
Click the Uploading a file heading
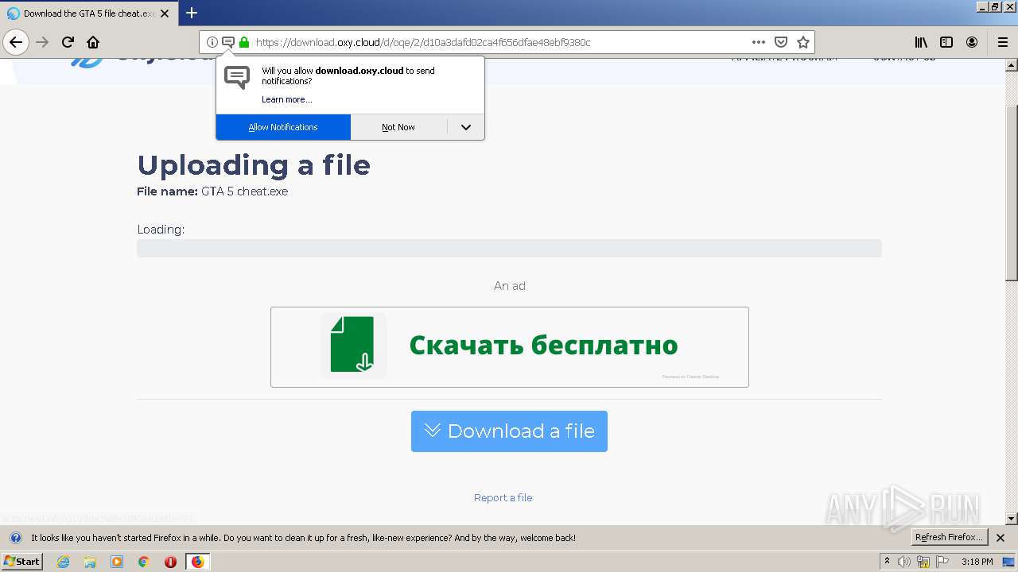click(254, 165)
